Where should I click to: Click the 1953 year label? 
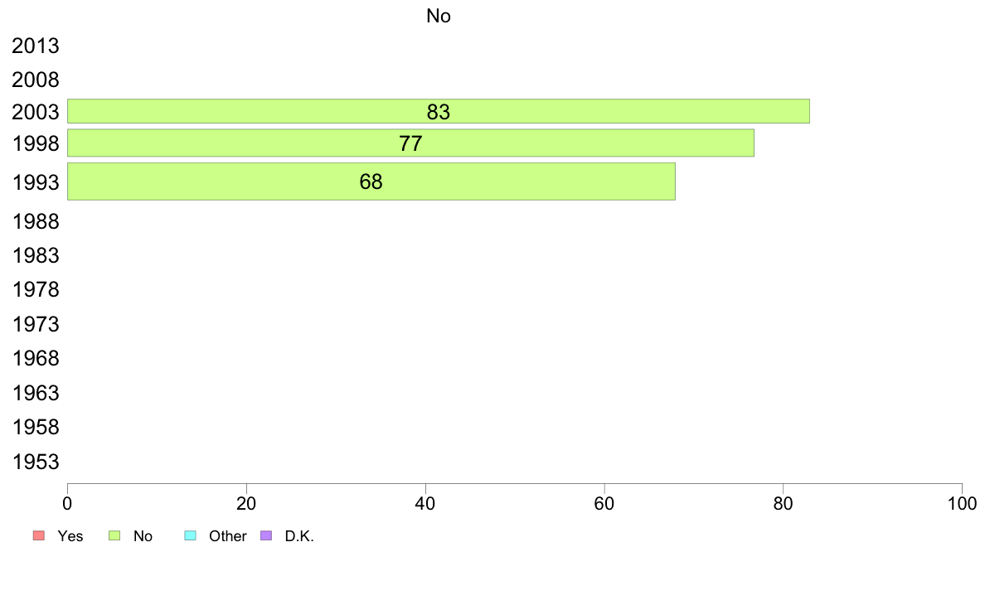[x=36, y=462]
